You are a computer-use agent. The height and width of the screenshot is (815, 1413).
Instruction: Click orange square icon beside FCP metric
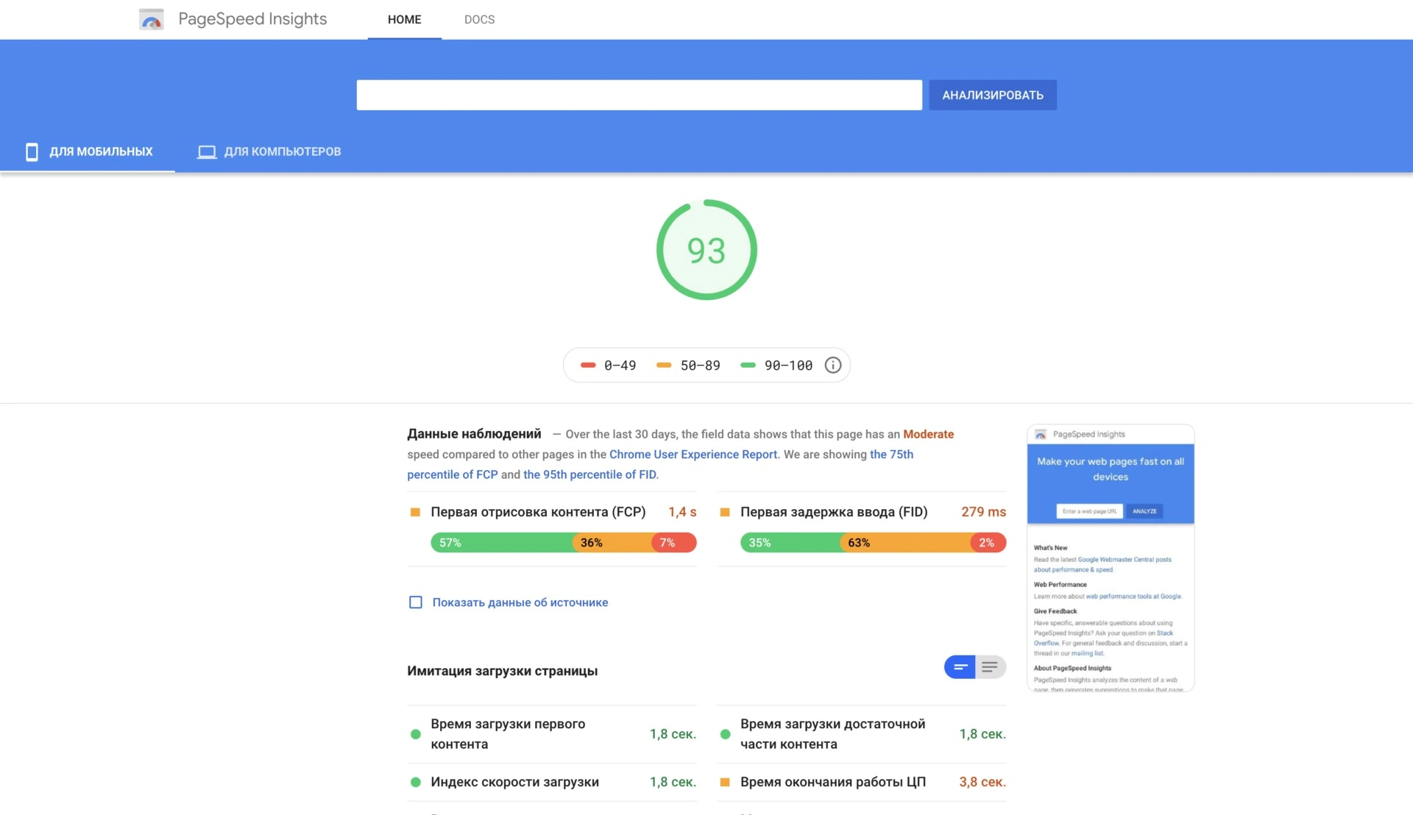tap(415, 512)
